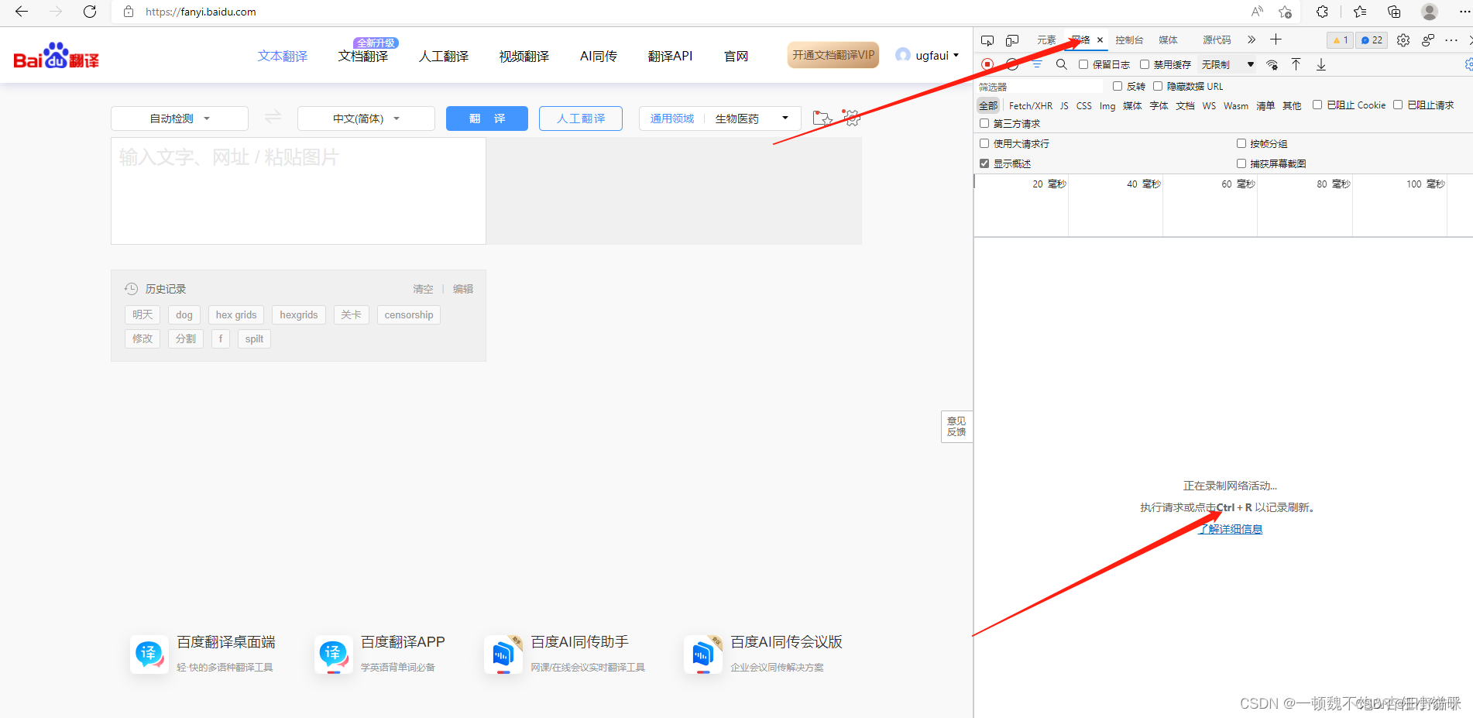This screenshot has width=1473, height=718.
Task: Open the 文档翻译 navigation item
Action: (x=362, y=56)
